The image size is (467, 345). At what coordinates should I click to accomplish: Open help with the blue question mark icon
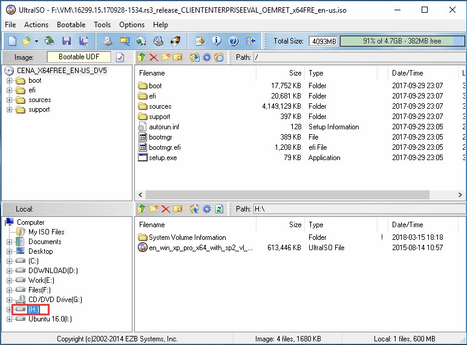pyautogui.click(x=234, y=41)
